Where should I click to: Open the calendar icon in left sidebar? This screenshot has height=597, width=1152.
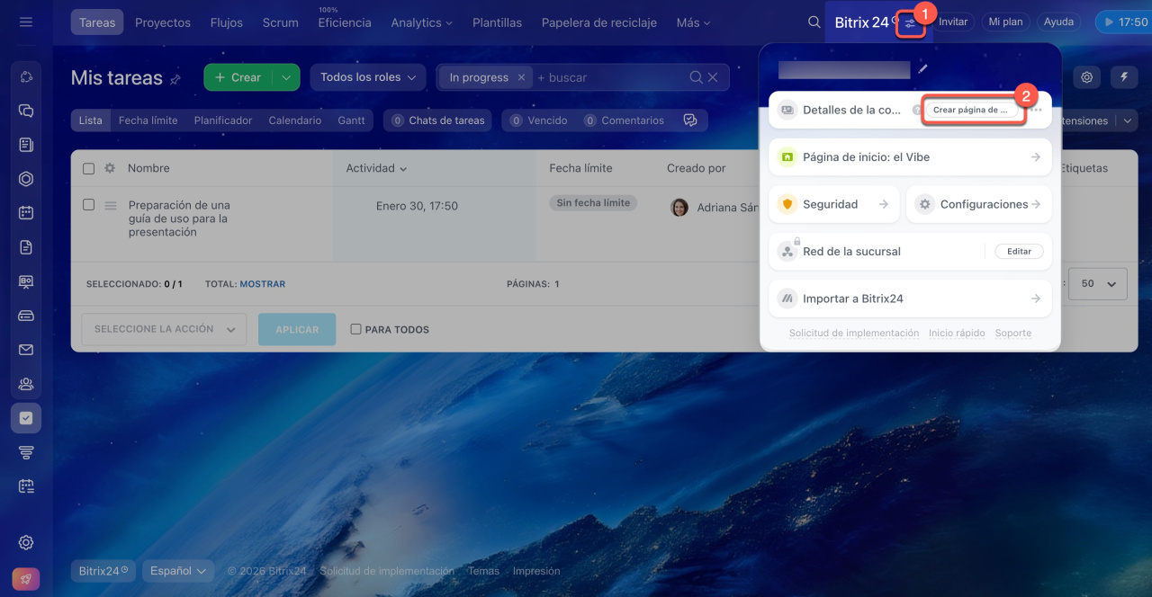(x=26, y=213)
